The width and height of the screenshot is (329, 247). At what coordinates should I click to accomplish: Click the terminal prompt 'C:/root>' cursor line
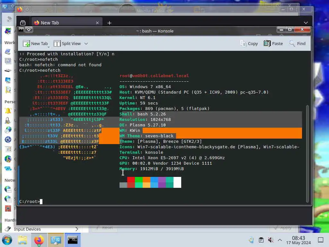pos(31,202)
